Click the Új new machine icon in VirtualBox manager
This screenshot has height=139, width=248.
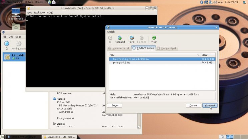pos(7,44)
